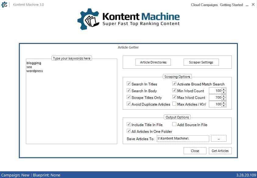Toggle Search In Body checkbox

click(x=129, y=91)
